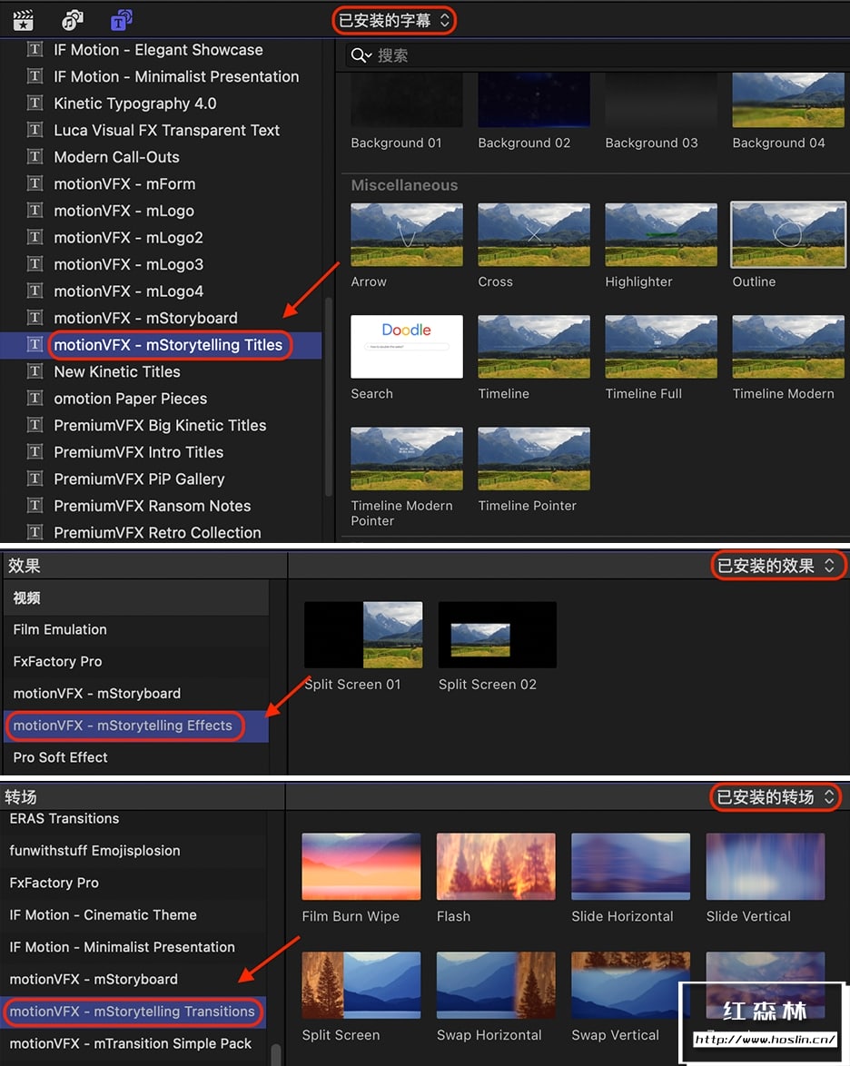This screenshot has height=1066, width=850.
Task: Pick the Doodle Search title thumbnail
Action: (407, 347)
